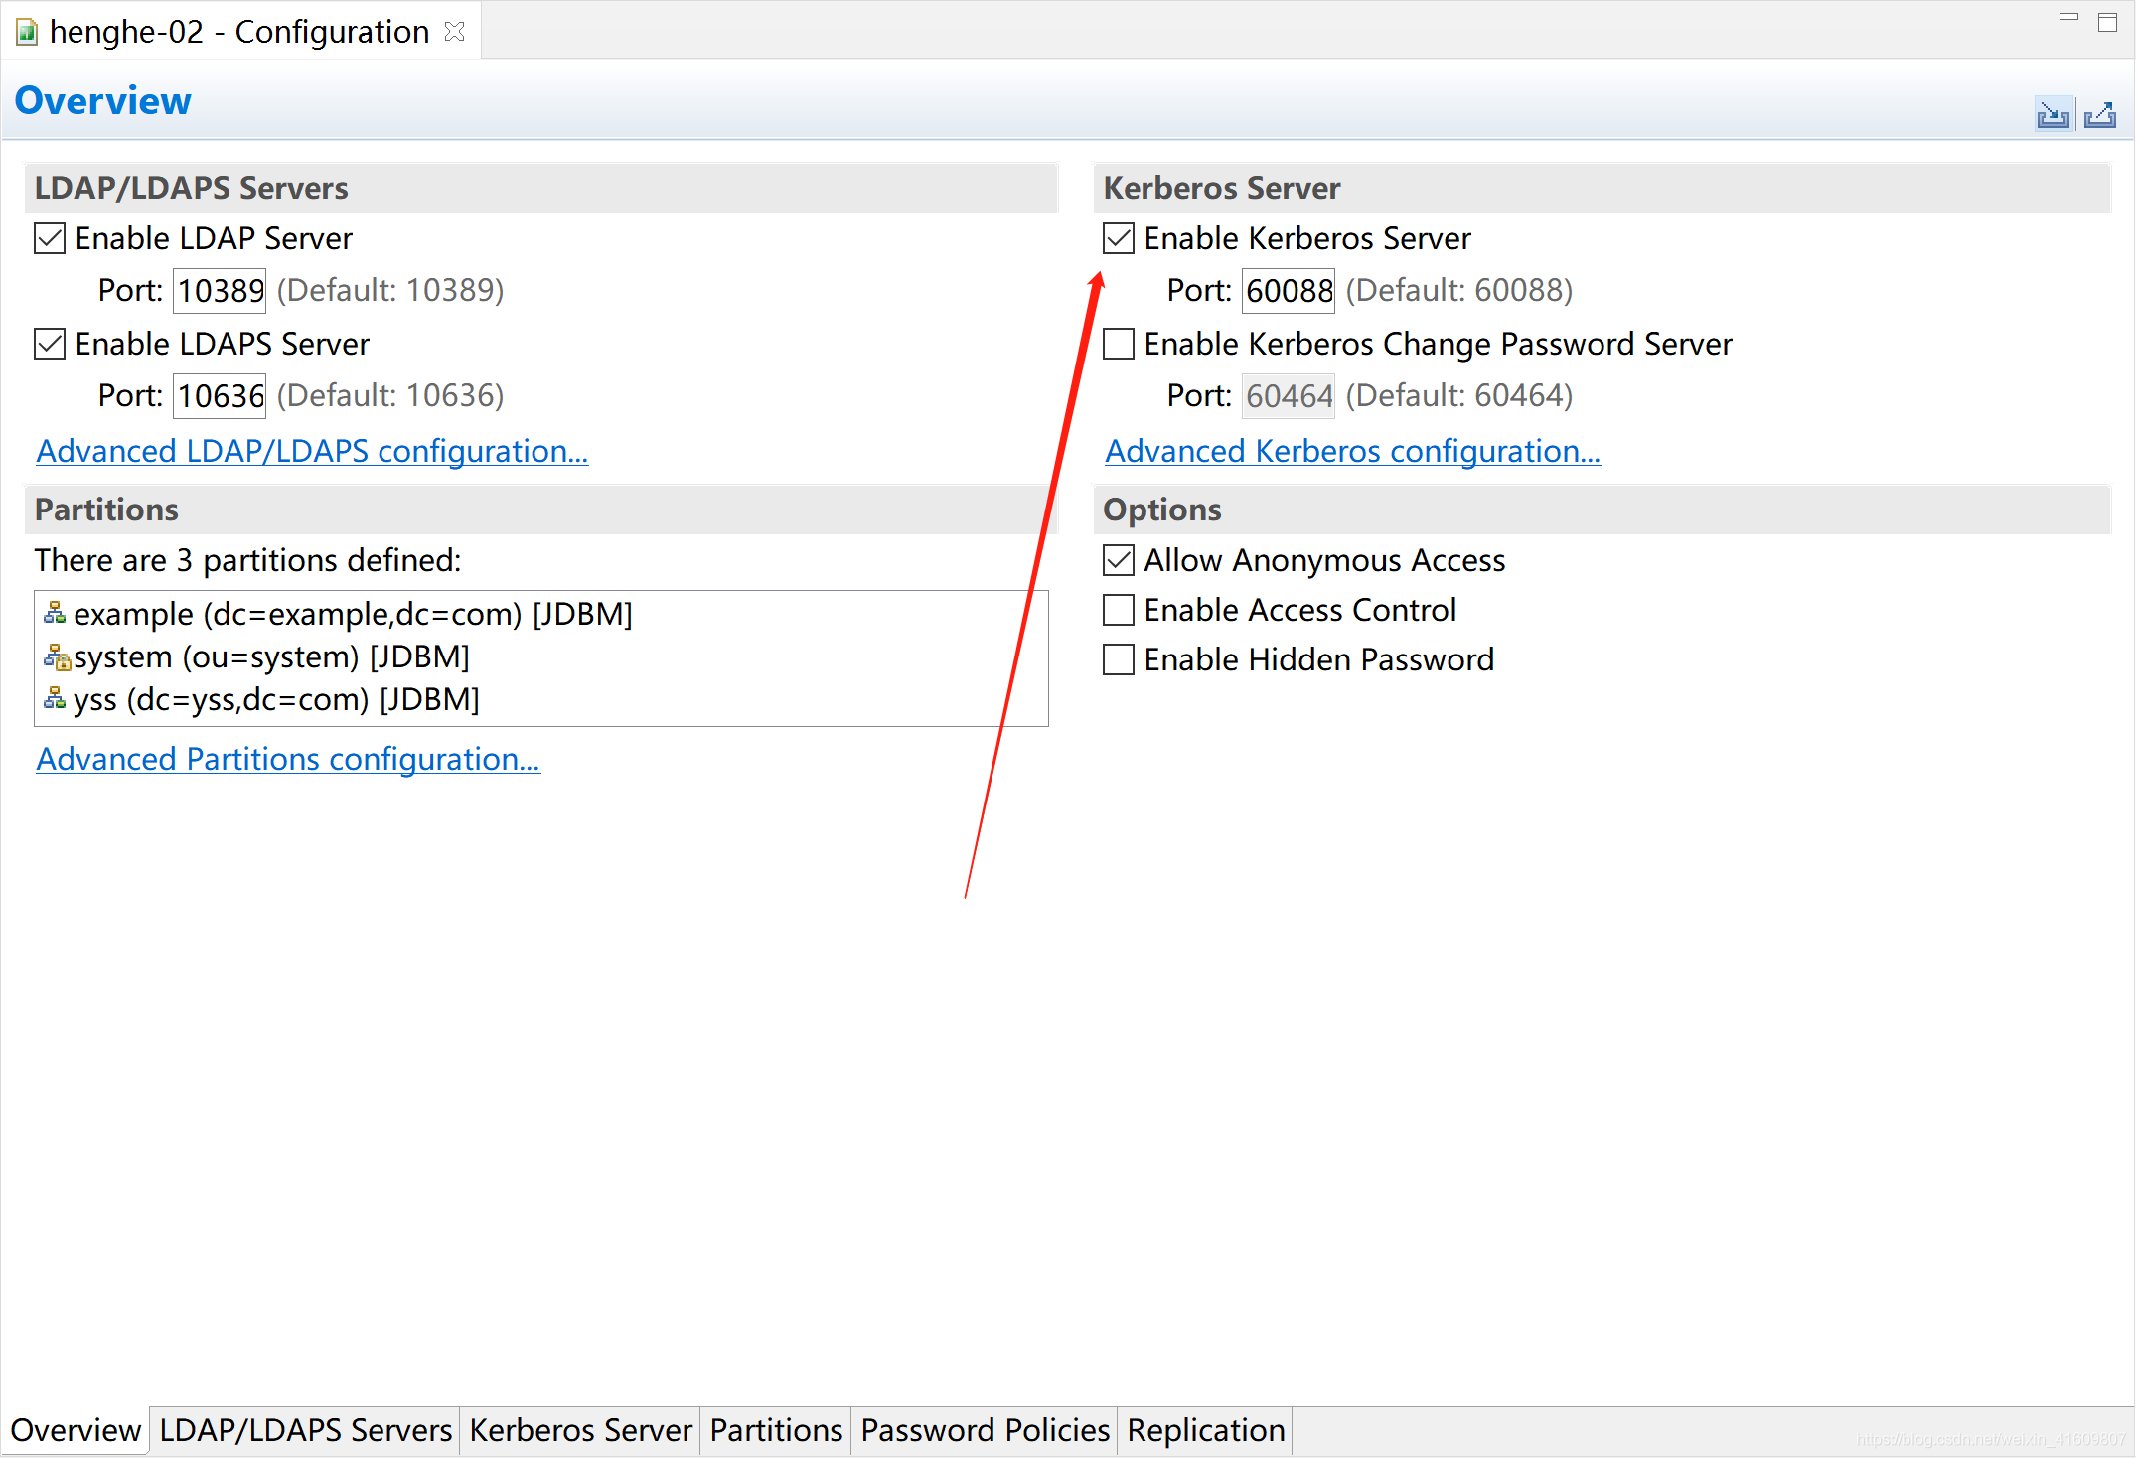
Task: Open Advanced Partitions configuration link
Action: coord(288,759)
